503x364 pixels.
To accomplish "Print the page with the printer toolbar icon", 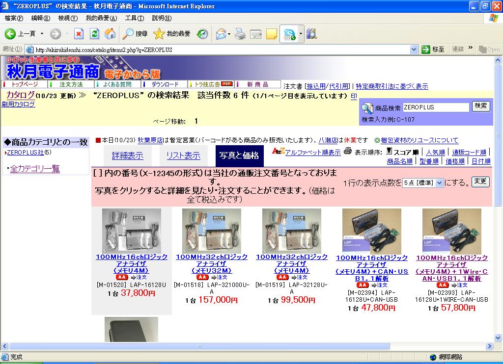I will [x=240, y=34].
